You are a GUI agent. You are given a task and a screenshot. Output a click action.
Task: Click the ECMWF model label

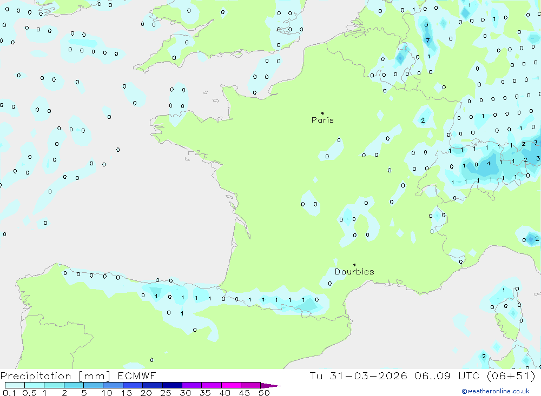pyautogui.click(x=137, y=375)
